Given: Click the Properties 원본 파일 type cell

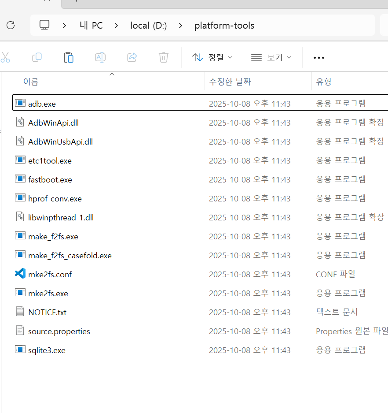Looking at the screenshot, I should coord(352,331).
